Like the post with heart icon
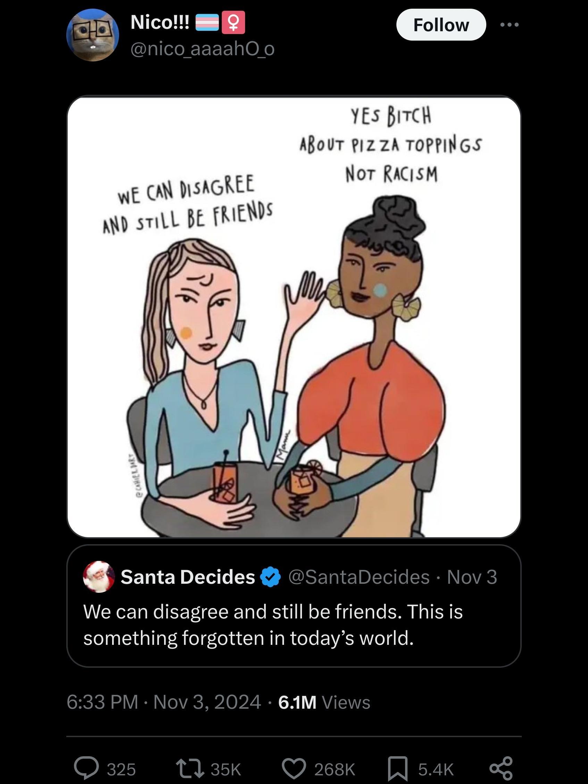 coord(294,769)
